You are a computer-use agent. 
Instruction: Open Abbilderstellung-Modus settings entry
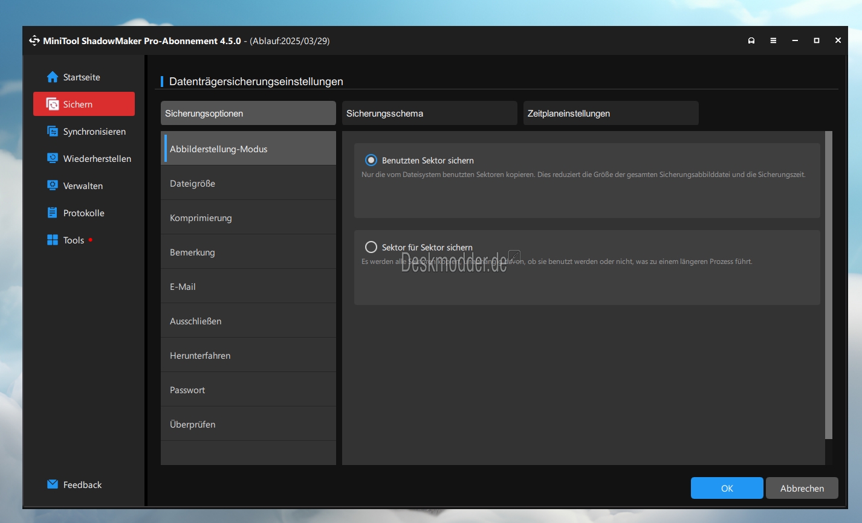(248, 149)
